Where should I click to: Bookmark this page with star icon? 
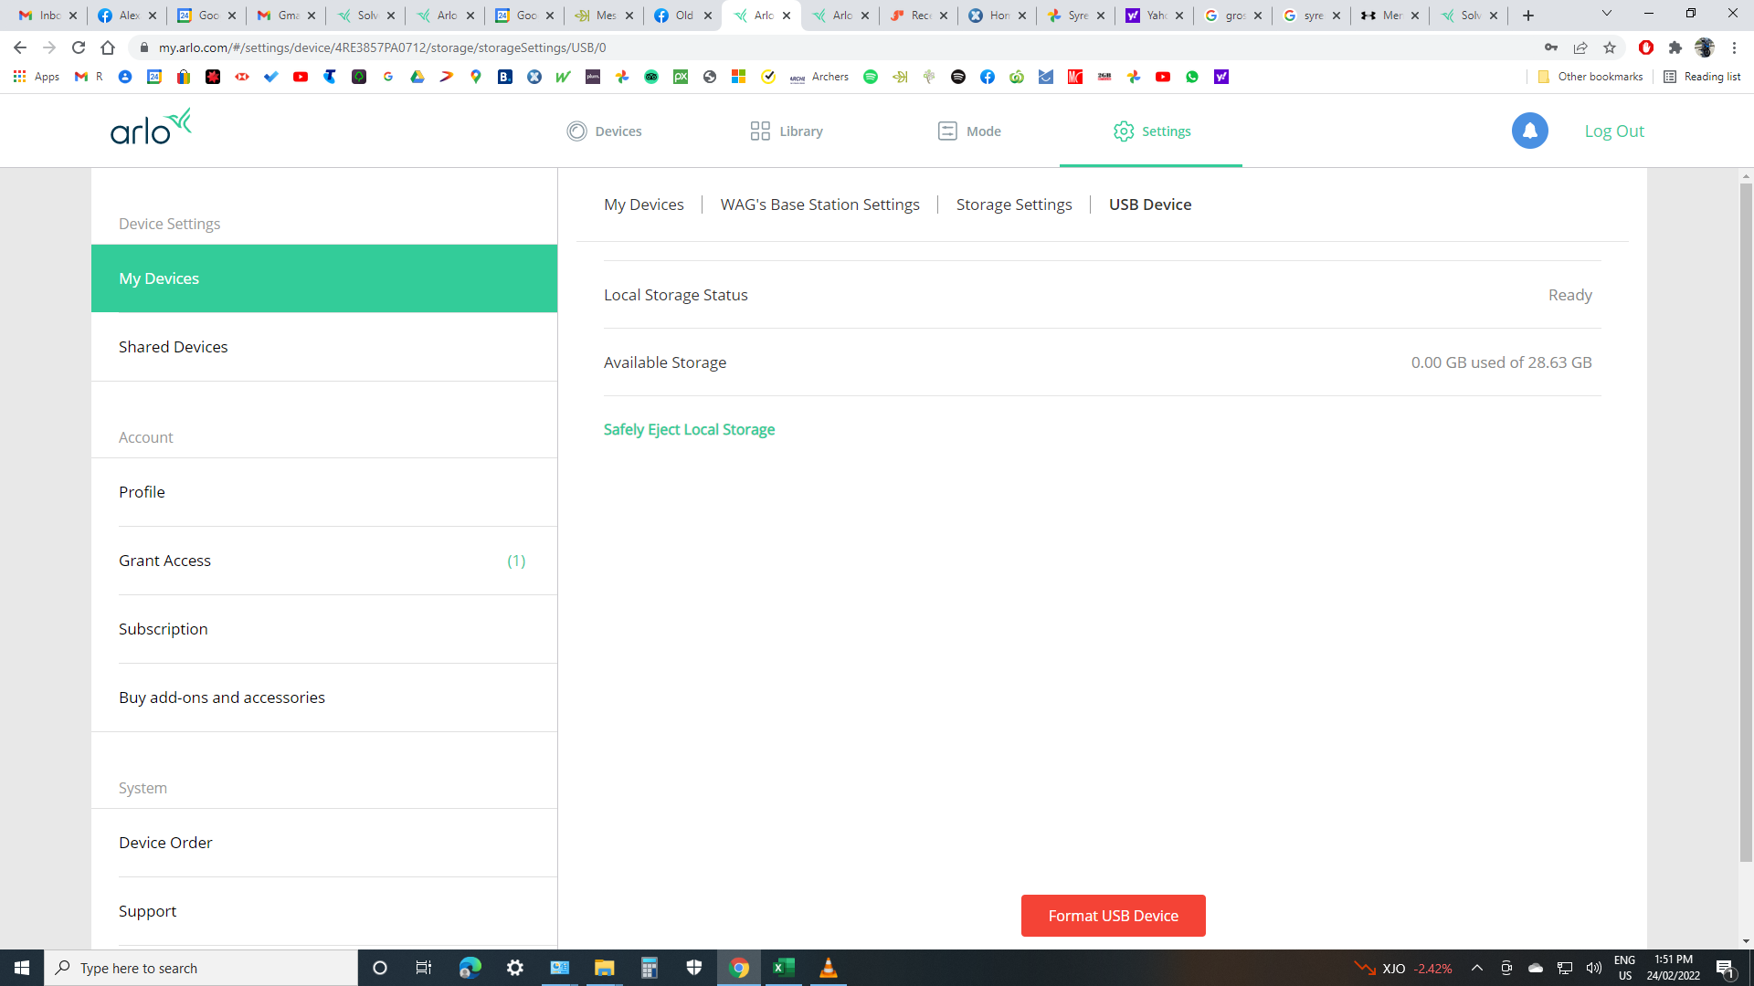click(1610, 47)
